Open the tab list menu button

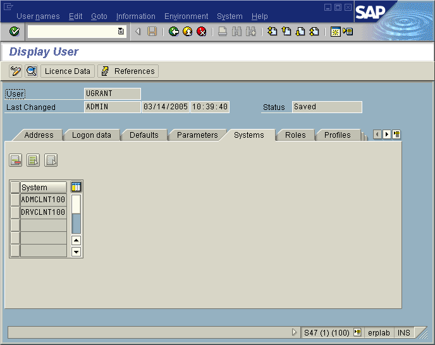pyautogui.click(x=396, y=135)
